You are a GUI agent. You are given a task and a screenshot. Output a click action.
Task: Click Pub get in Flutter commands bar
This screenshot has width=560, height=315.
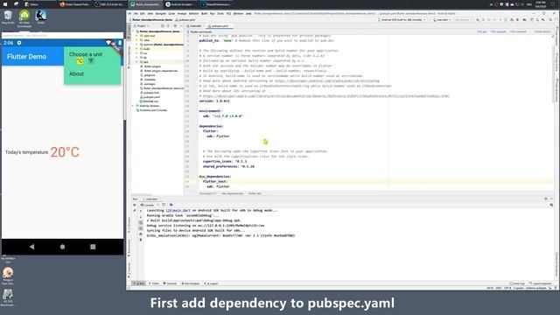[x=482, y=31]
